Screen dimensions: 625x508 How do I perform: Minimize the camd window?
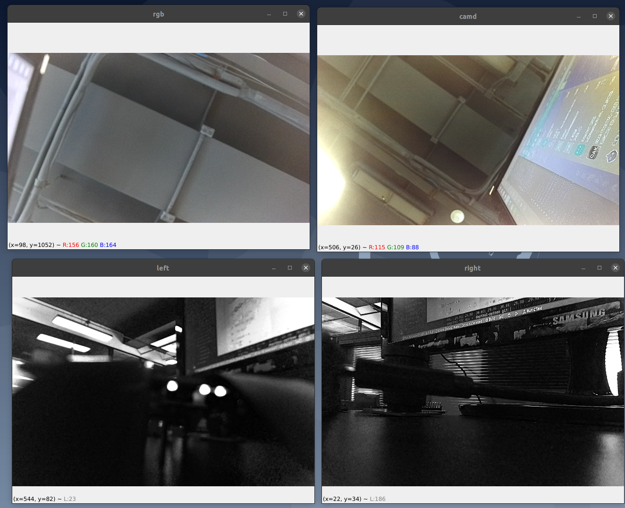579,17
